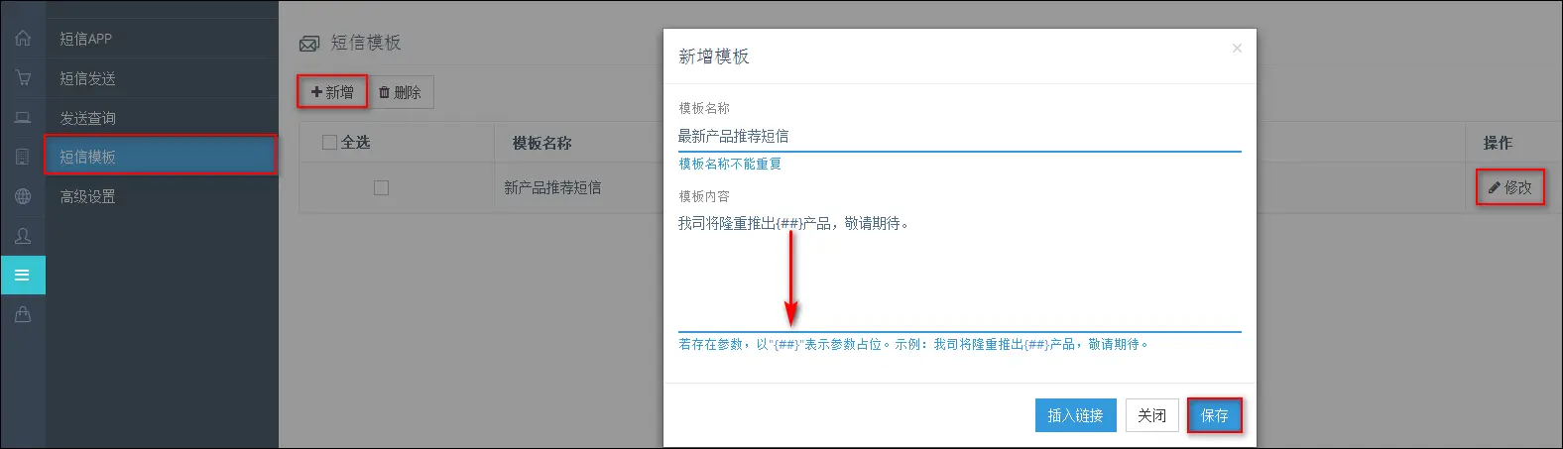Focus the 模板名称 input field

pos(958,137)
